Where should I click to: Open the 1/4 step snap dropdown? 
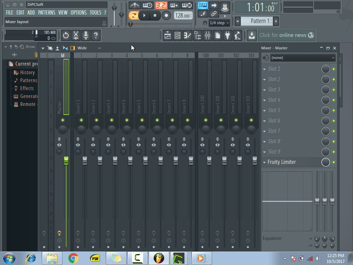(219, 23)
